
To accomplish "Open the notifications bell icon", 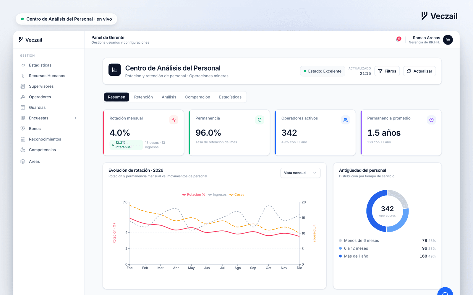I will point(398,40).
